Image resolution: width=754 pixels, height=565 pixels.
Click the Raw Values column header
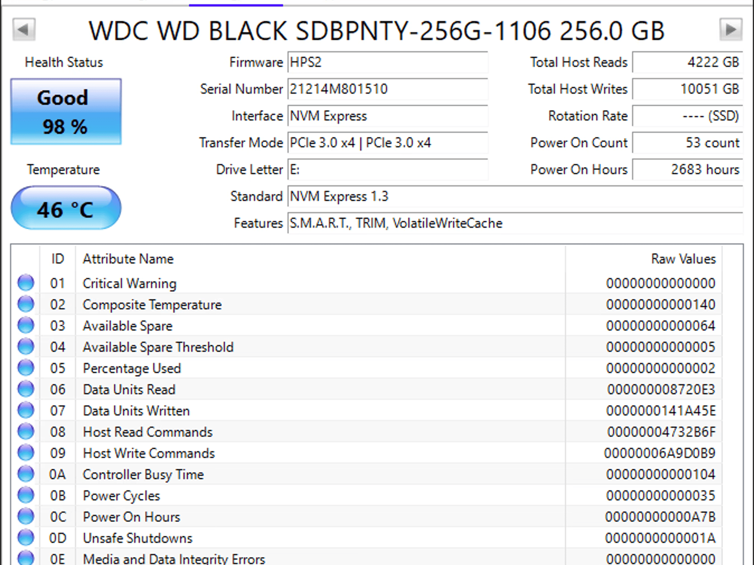644,259
